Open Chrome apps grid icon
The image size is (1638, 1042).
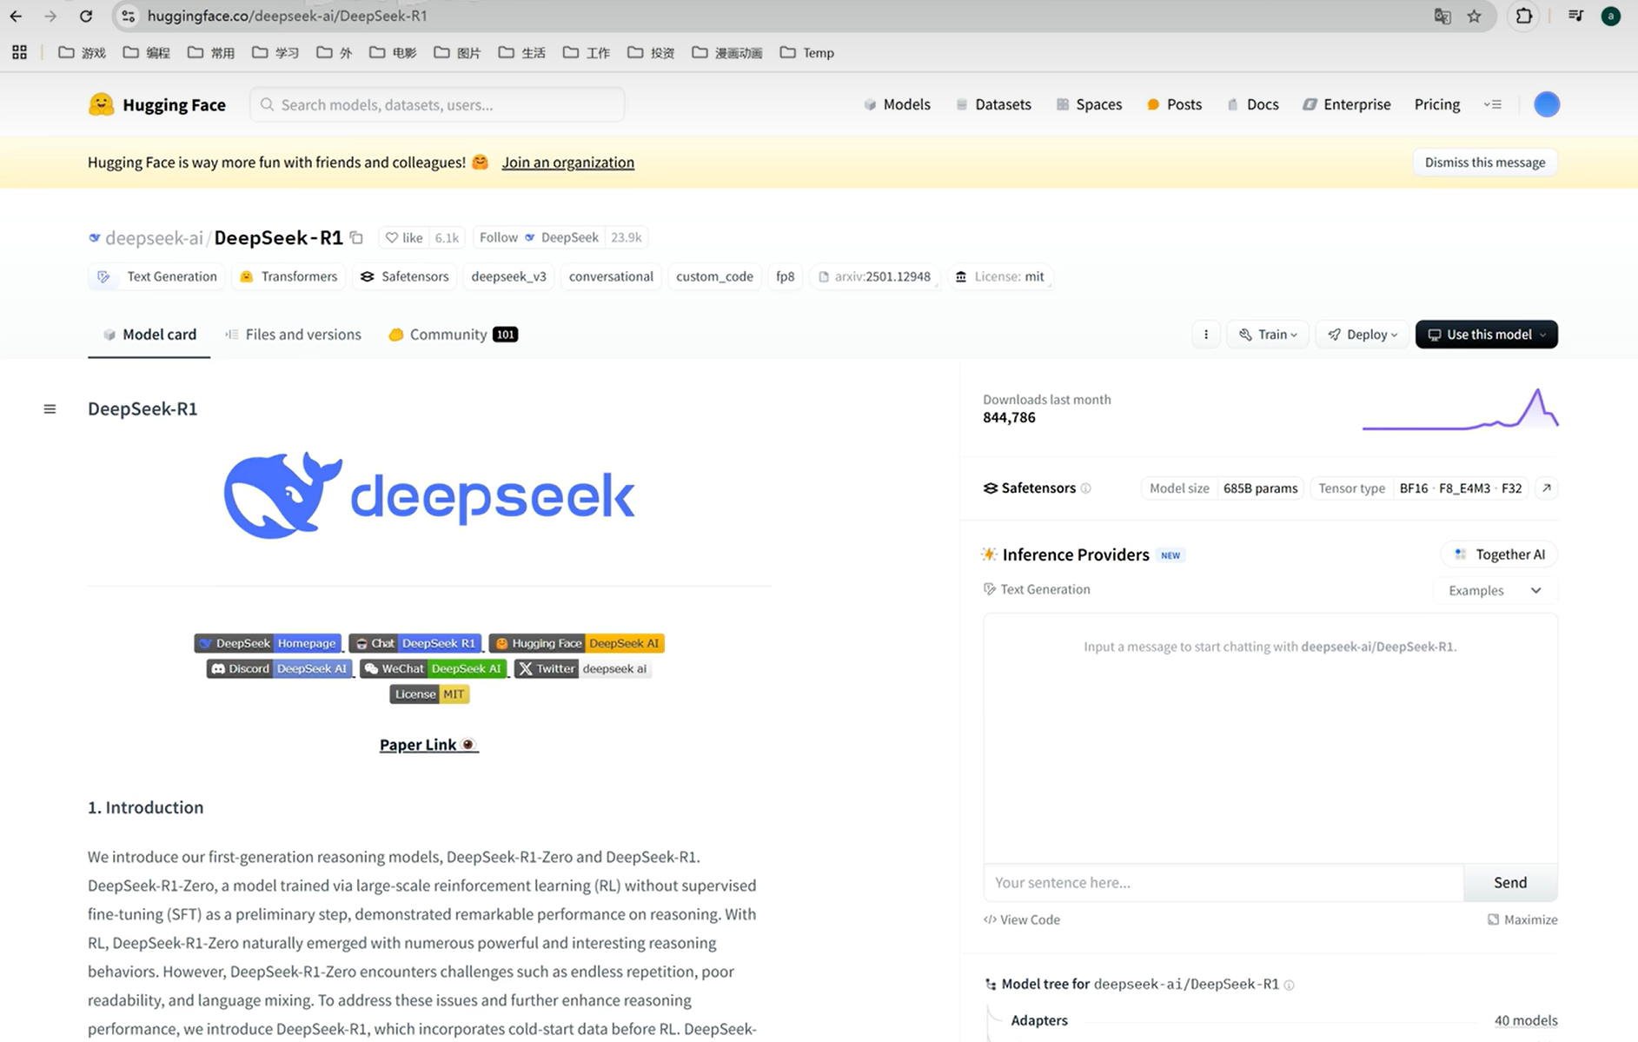tap(19, 52)
